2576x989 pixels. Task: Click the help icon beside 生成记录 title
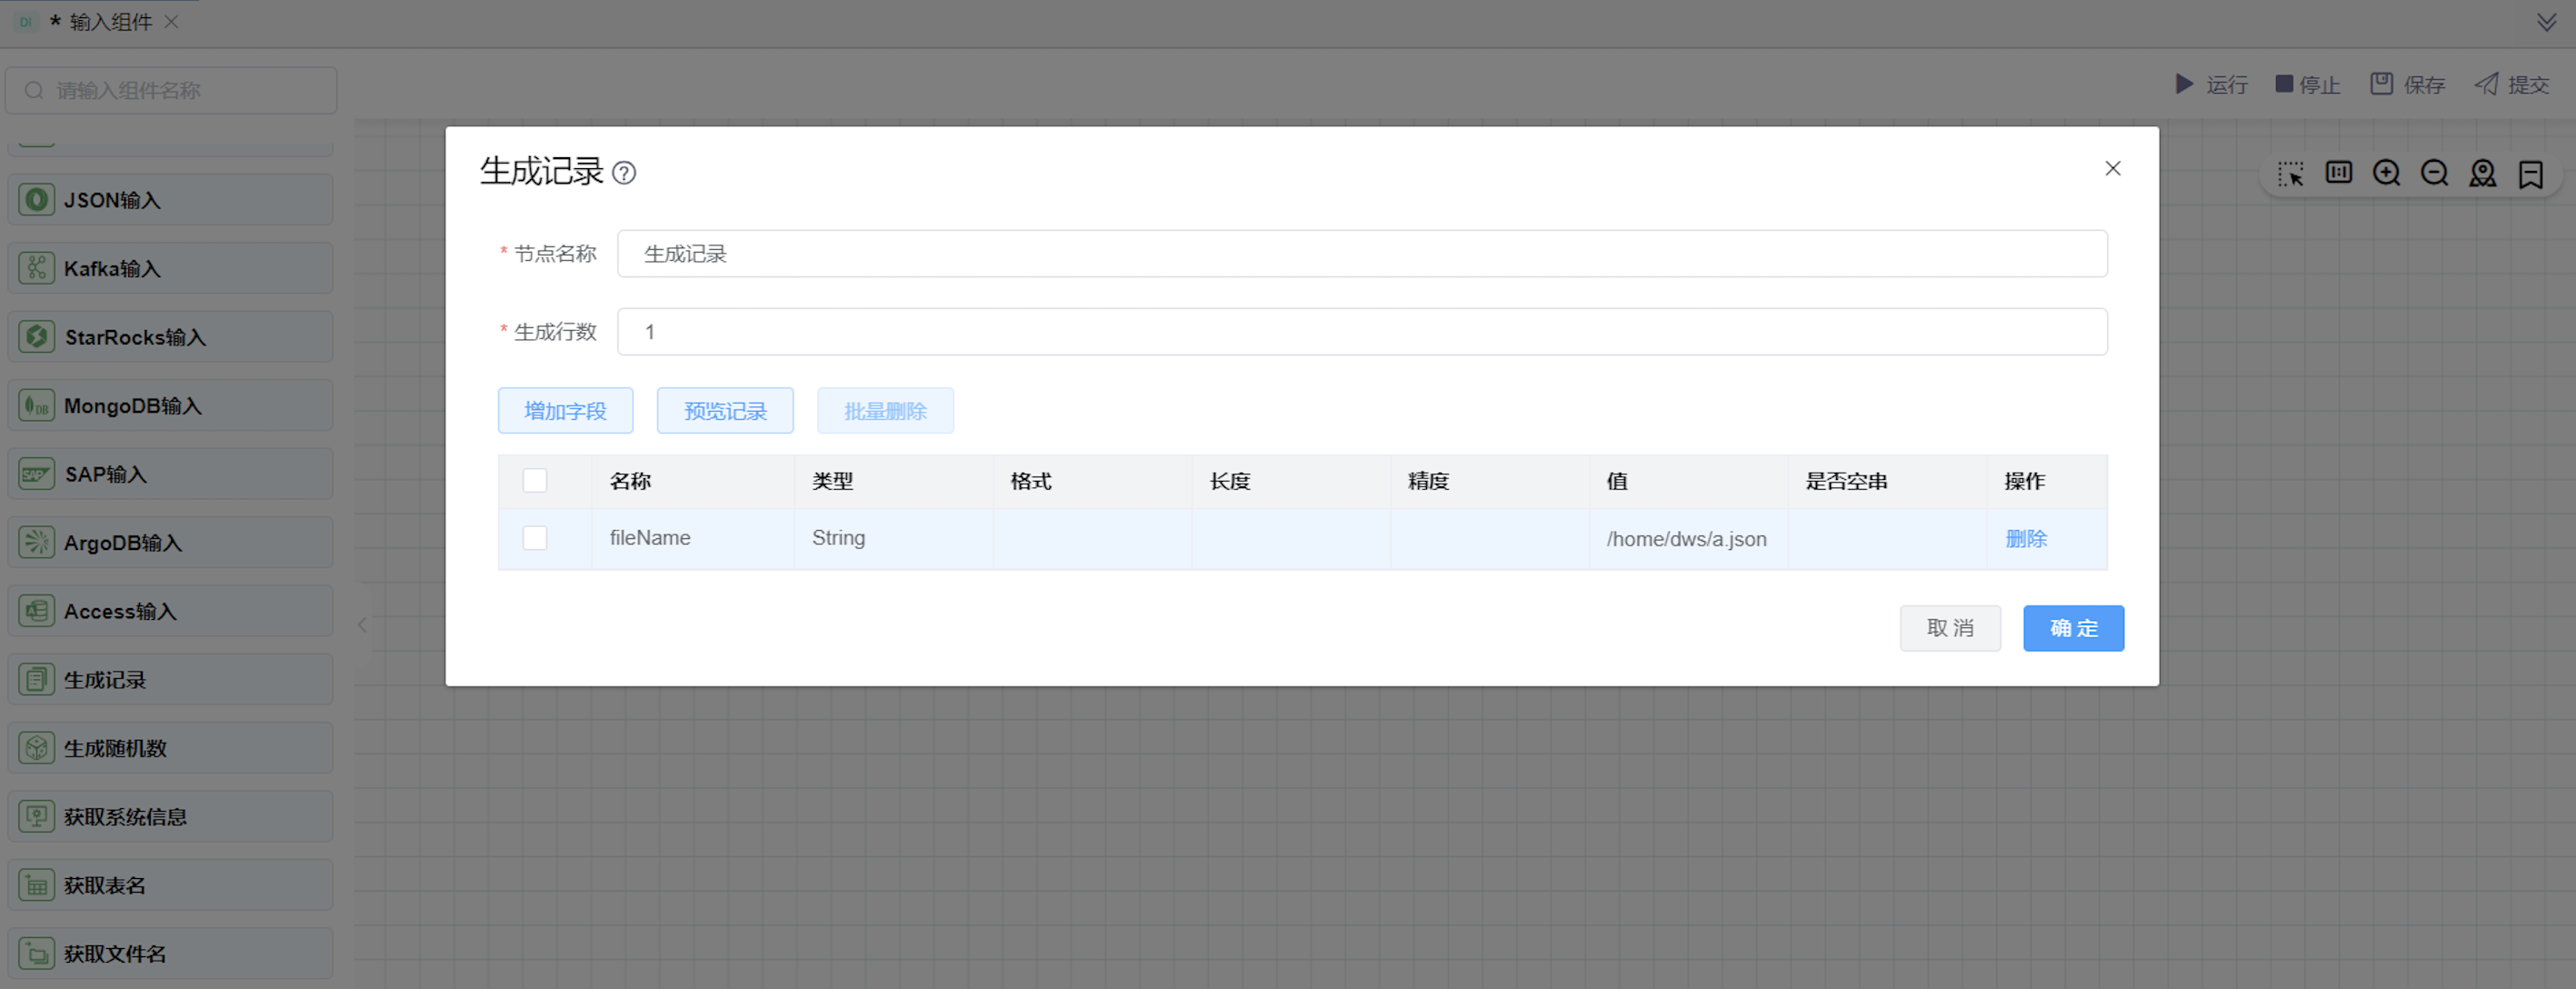(624, 173)
